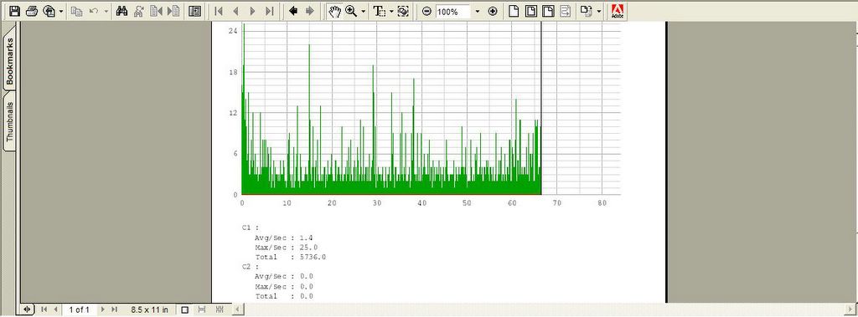The height and width of the screenshot is (317, 858).
Task: Click the 'Total : 5736.0' value
Action: (291, 257)
